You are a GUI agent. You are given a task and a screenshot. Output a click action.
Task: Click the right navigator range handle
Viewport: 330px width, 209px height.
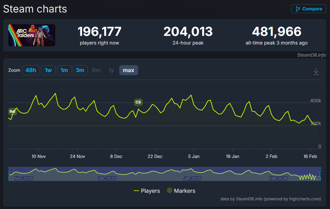tap(321, 174)
